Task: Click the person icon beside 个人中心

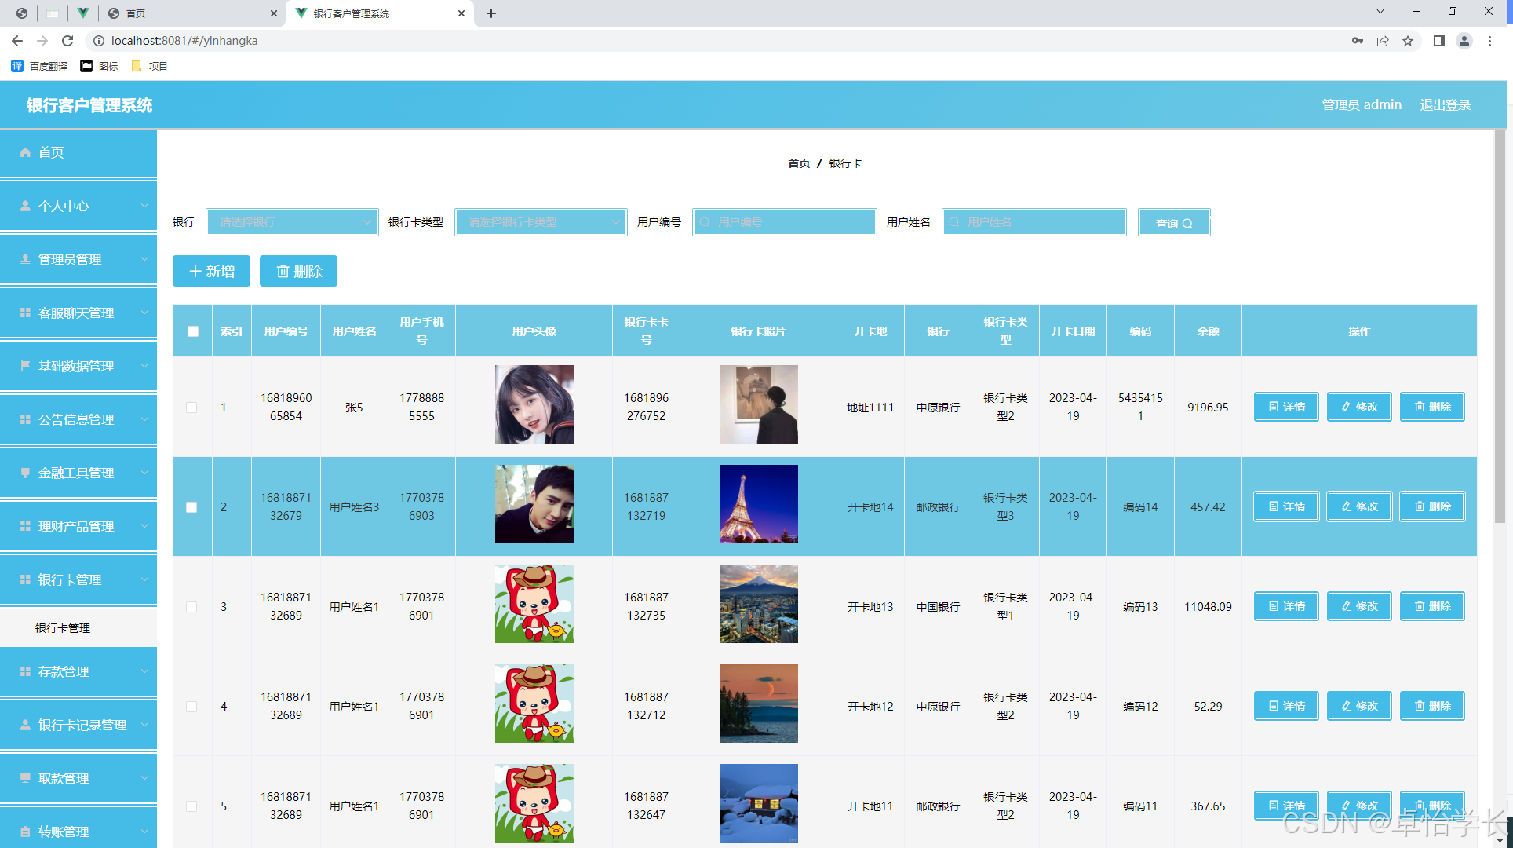Action: click(x=25, y=206)
